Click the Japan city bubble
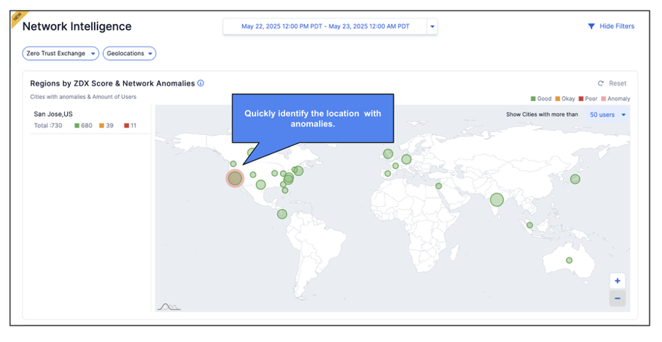 [x=575, y=179]
